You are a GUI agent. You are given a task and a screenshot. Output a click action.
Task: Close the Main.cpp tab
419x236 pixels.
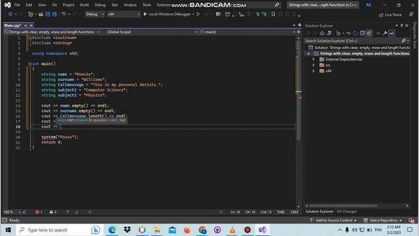click(31, 26)
